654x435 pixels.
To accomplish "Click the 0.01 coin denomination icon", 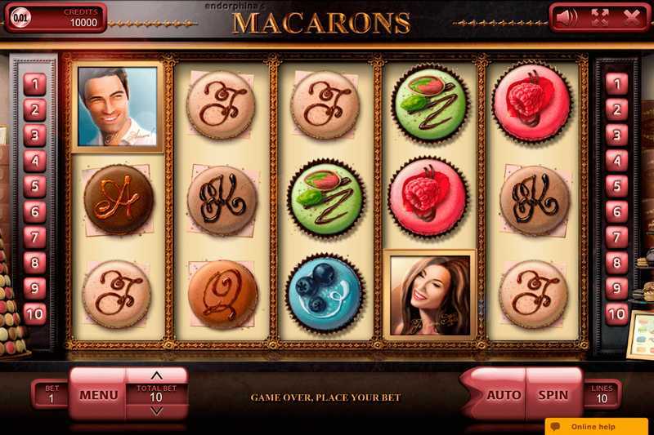I will pos(20,18).
